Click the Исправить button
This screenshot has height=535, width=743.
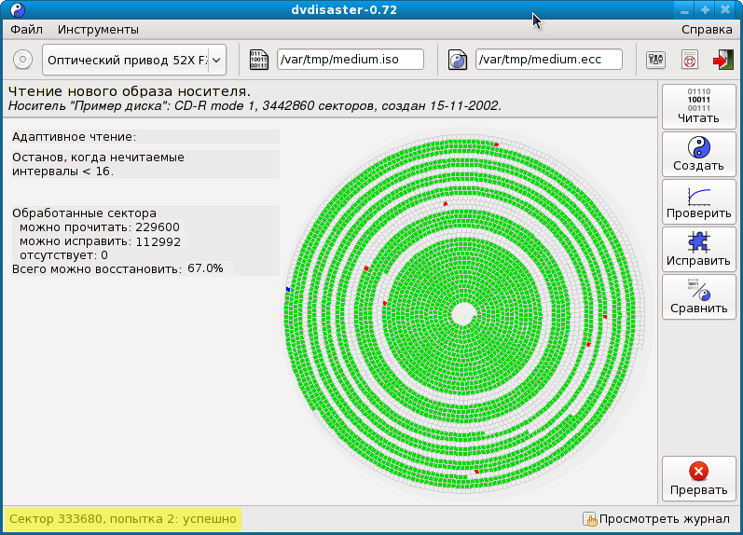coord(699,249)
